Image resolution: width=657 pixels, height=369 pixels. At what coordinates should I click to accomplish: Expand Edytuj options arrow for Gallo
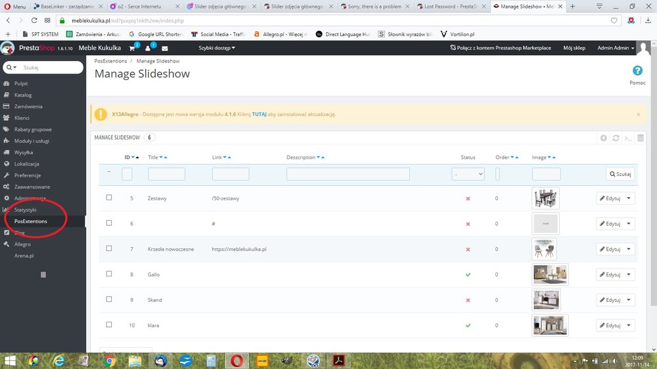click(629, 274)
